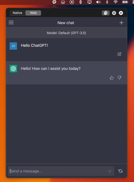
Task: Reload the page with refresh icon
Action: pyautogui.click(x=120, y=171)
